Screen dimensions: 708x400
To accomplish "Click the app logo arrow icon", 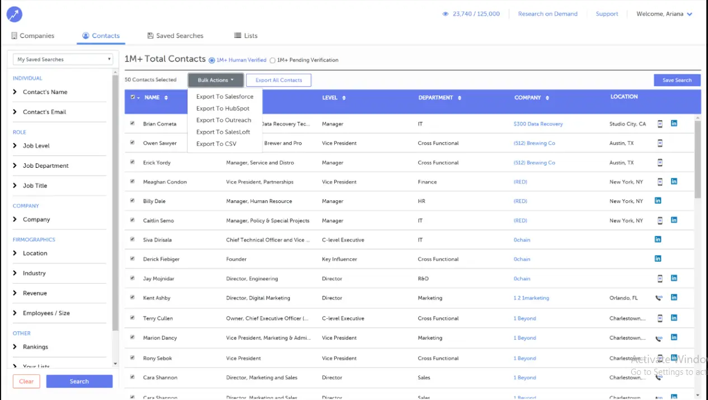I will 15,15.
